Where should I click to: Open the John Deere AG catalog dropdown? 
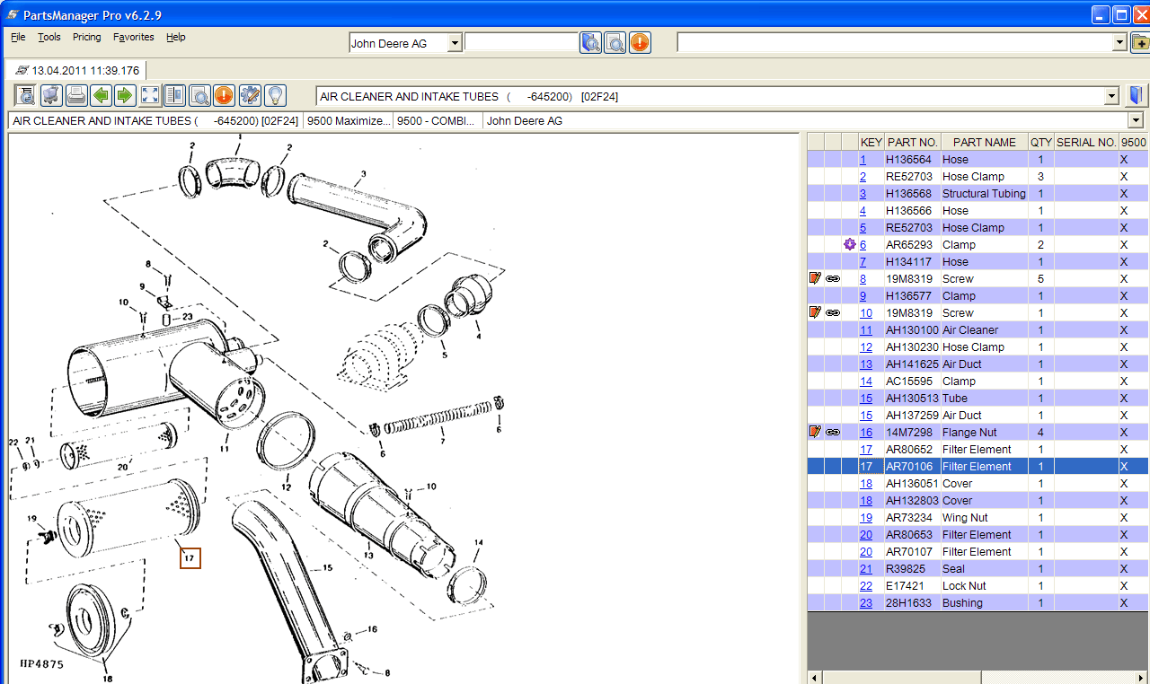pos(454,43)
